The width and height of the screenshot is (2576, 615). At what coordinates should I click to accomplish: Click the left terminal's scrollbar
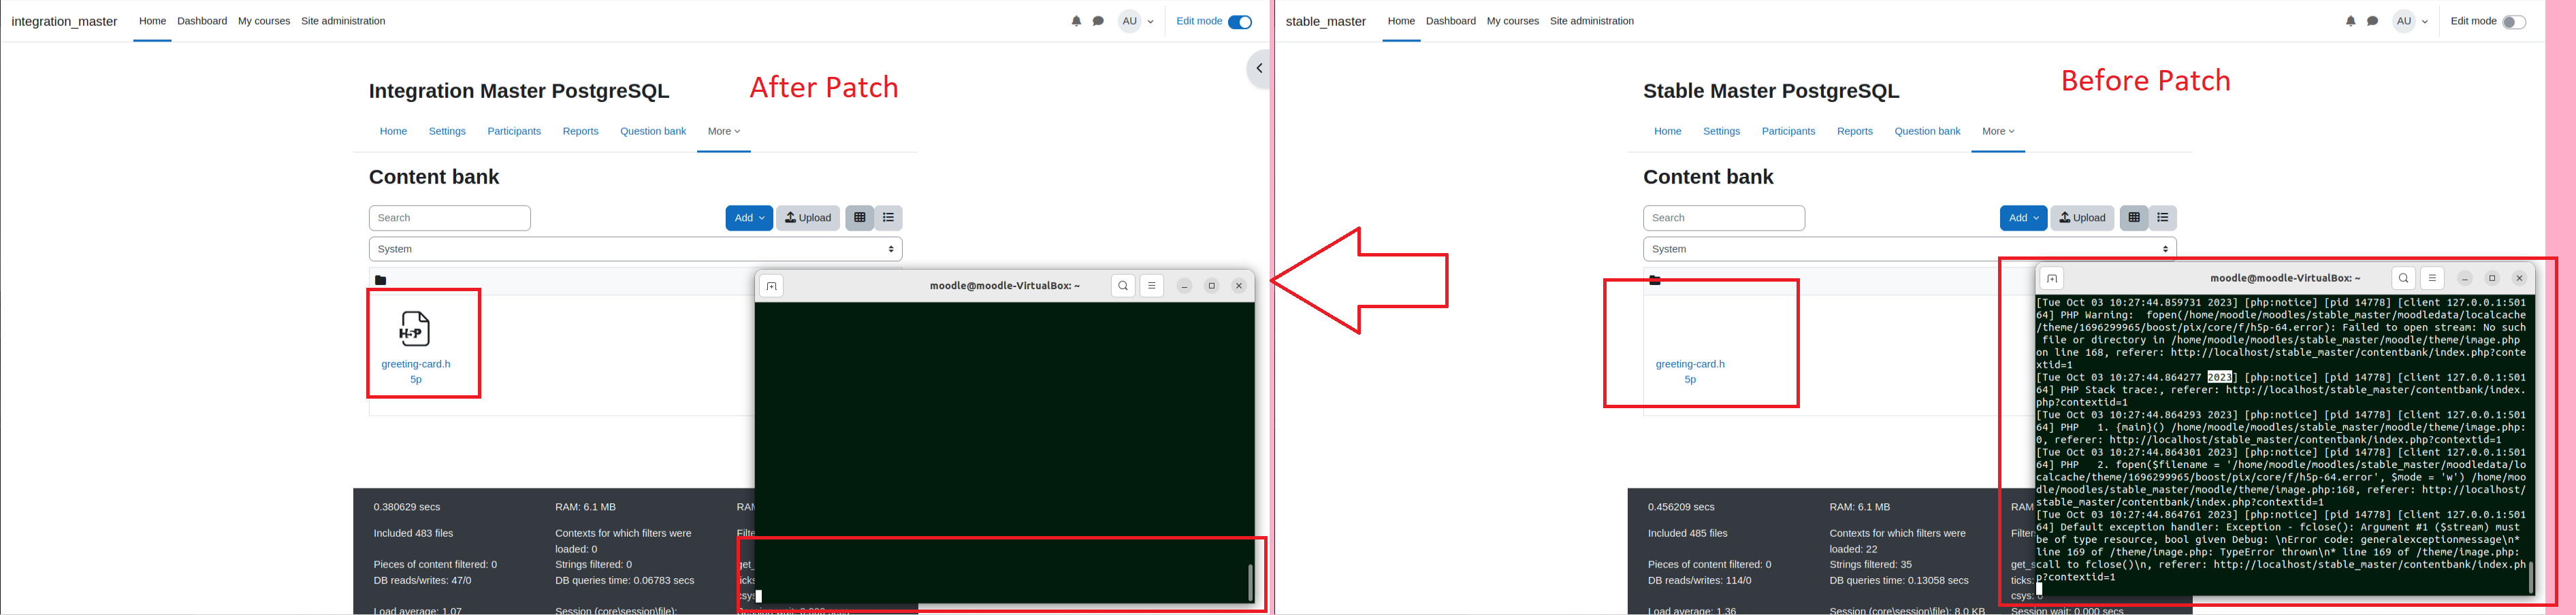tap(1250, 582)
